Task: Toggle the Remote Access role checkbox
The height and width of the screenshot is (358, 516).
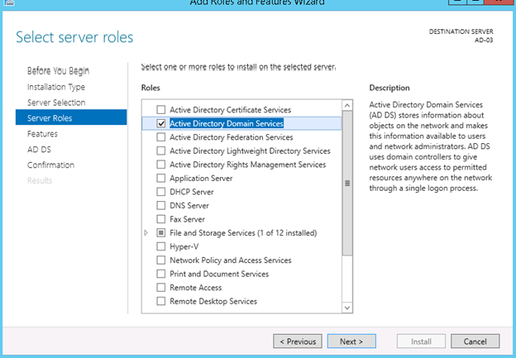Action: point(160,288)
